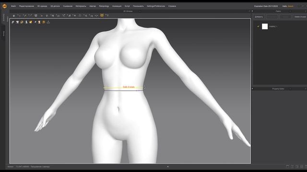This screenshot has height=172, width=307.
Task: Click the third layout icon at the bottom right
Action: coord(297,167)
